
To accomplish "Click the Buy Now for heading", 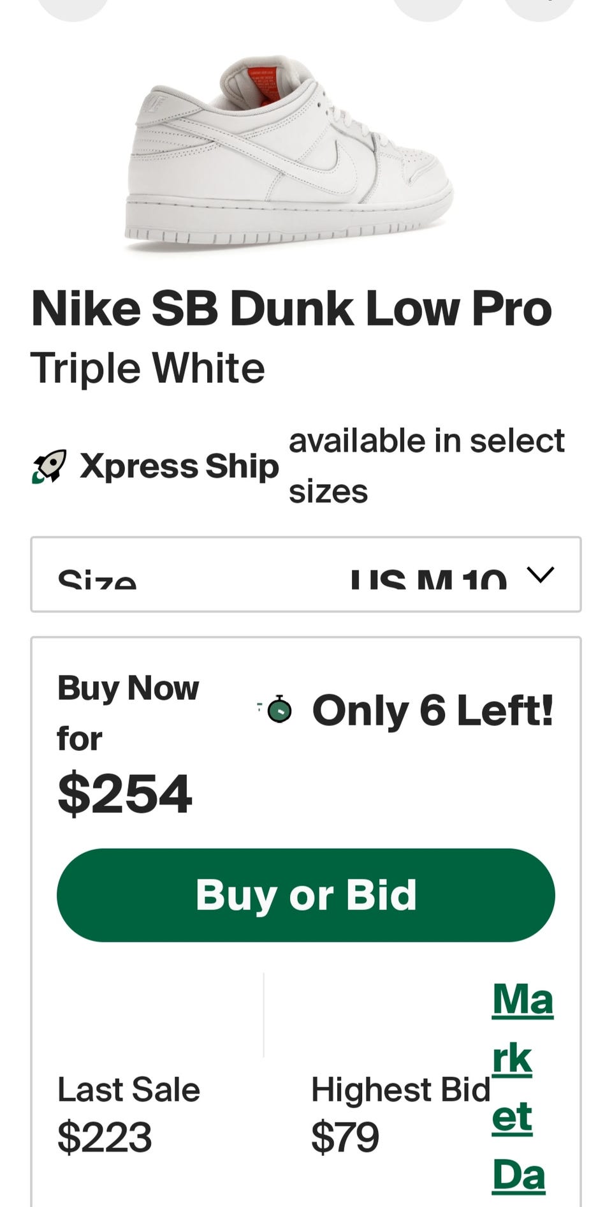I will point(127,713).
